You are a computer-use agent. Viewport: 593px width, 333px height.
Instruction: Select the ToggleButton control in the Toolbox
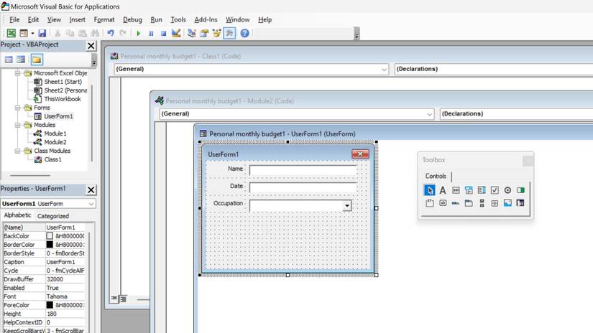(x=520, y=190)
